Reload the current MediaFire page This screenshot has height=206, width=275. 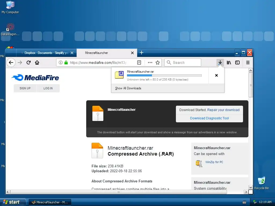[28, 62]
